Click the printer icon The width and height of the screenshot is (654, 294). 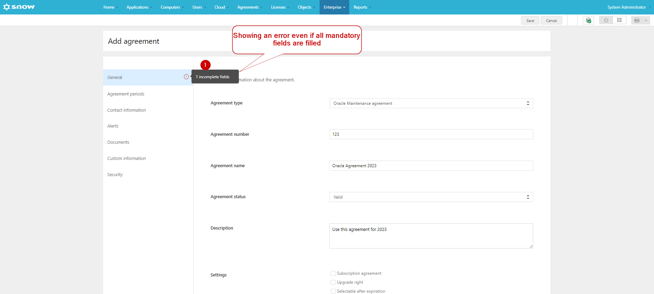(637, 20)
